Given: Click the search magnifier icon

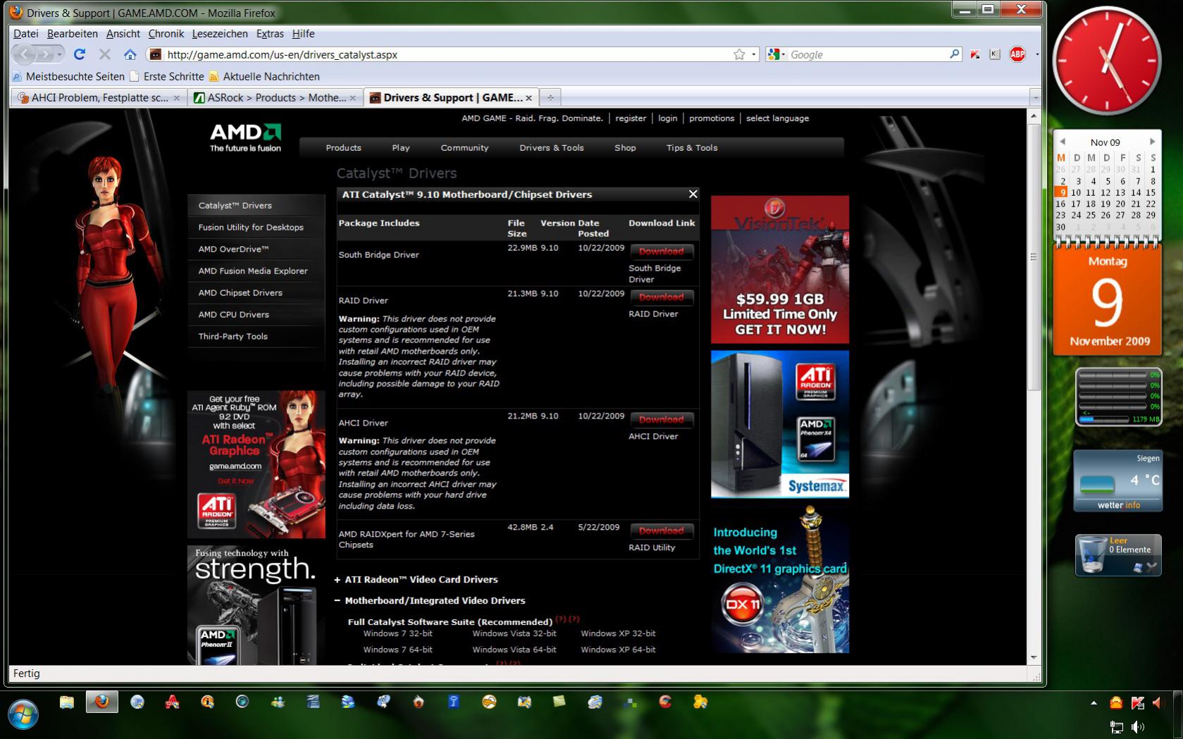Looking at the screenshot, I should click(955, 54).
